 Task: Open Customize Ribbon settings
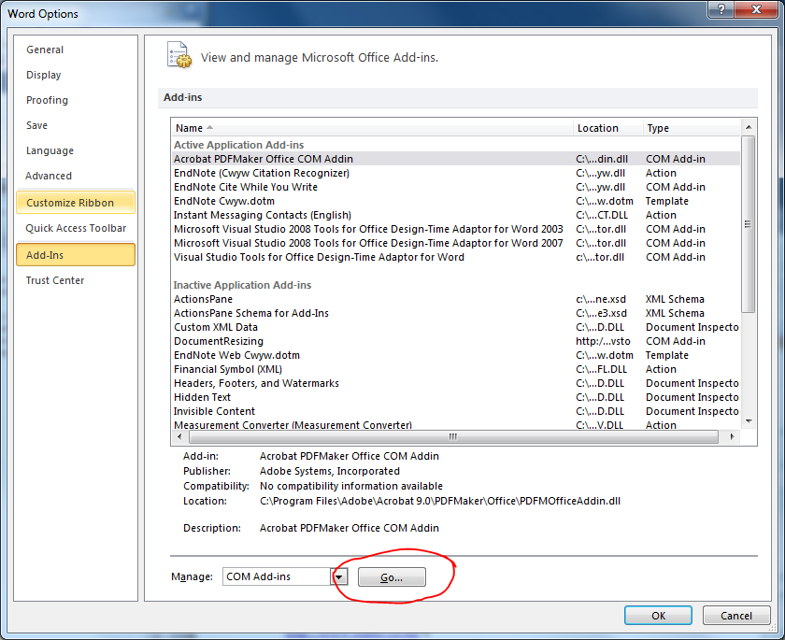76,203
